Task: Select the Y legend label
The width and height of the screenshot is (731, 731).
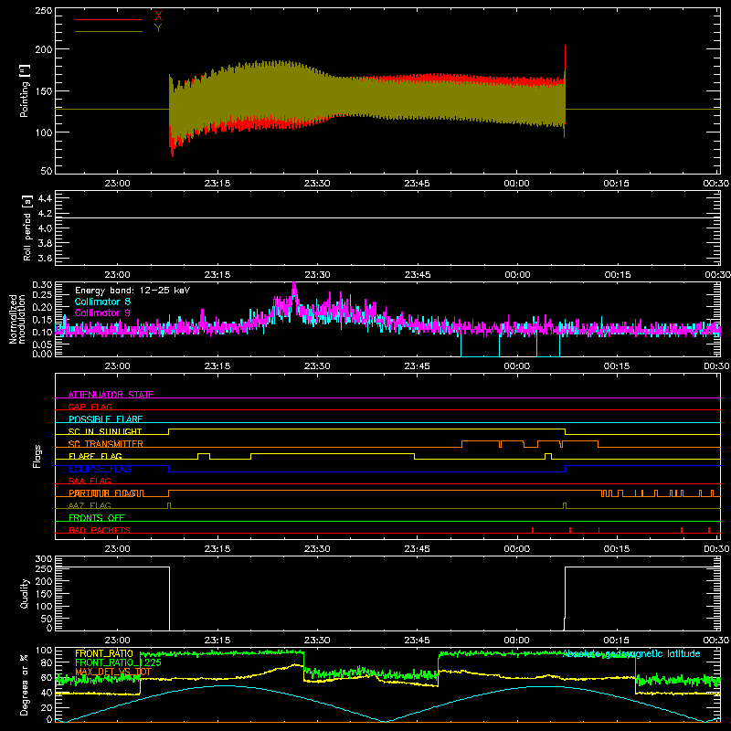Action: 158,28
